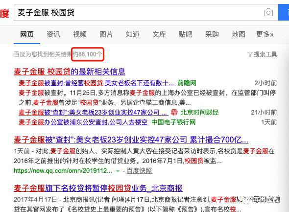
Task: Open 麦子金服 校园贷的最新相关信息 link
Action: coord(70,71)
